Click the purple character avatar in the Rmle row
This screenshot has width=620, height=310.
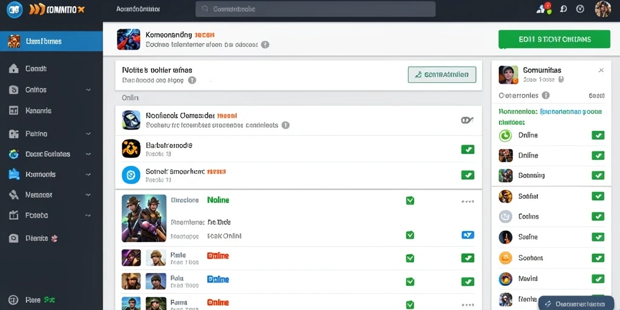[x=131, y=258]
